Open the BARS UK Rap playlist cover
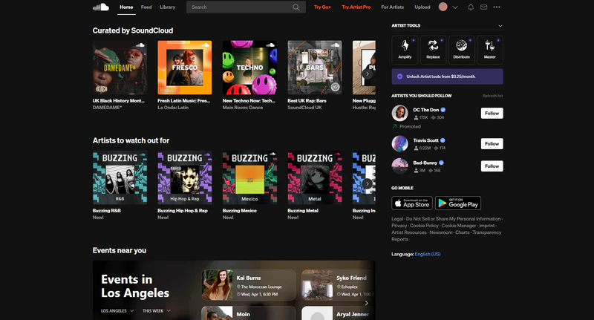This screenshot has height=320, width=594. (314, 68)
